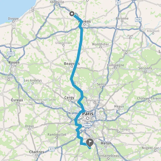Select the Évreux city label
The image size is (161, 161).
[x=17, y=100]
